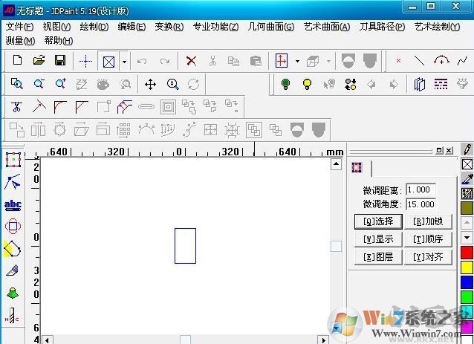Click the crossed-box view icon

(108, 62)
